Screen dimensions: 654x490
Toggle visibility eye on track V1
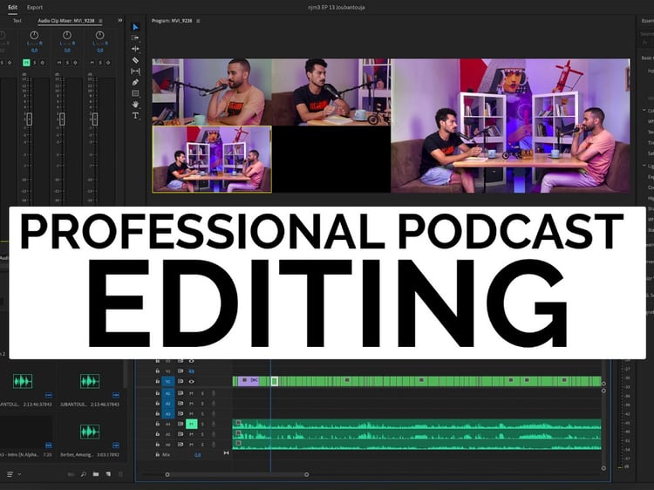(192, 381)
